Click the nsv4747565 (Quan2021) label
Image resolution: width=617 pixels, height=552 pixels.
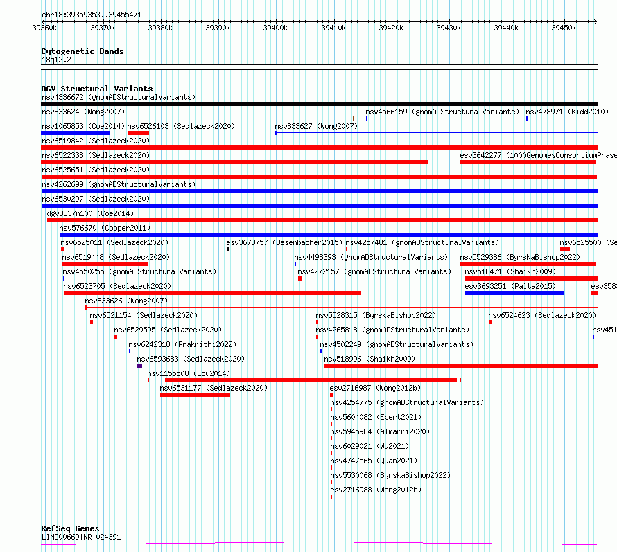click(x=374, y=461)
